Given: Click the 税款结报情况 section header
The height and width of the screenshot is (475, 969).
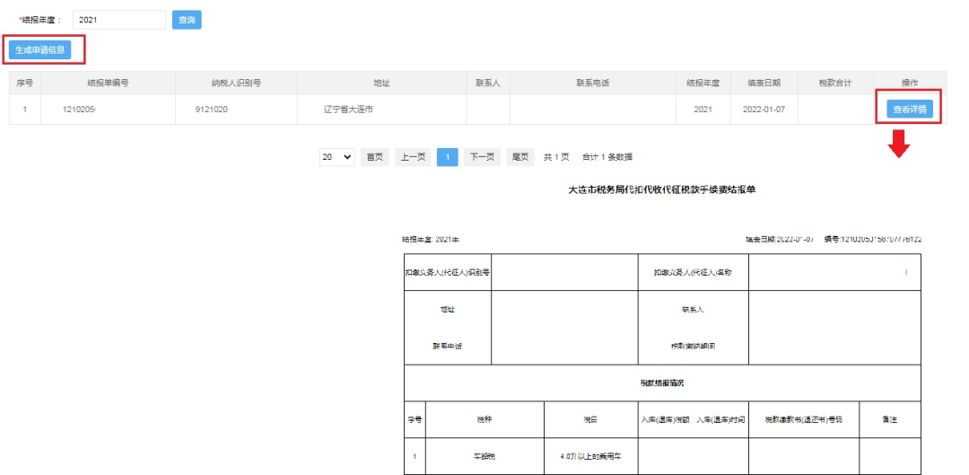Looking at the screenshot, I should pos(662,383).
